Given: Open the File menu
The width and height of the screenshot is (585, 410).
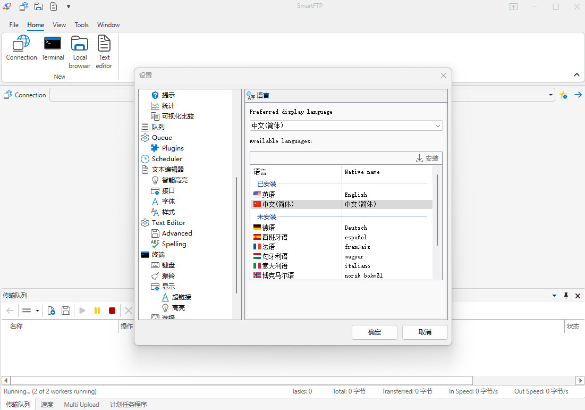Looking at the screenshot, I should [14, 24].
